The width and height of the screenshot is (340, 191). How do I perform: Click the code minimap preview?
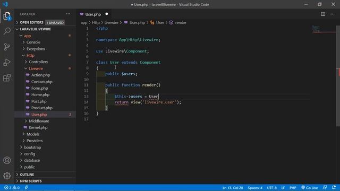click(324, 29)
